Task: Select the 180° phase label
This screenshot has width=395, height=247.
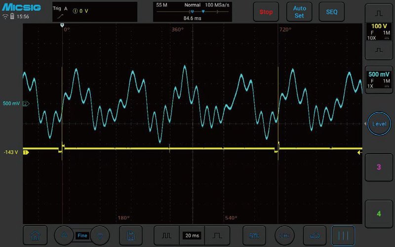Action: (x=124, y=218)
